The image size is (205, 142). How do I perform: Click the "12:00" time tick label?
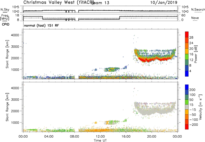[100, 137]
